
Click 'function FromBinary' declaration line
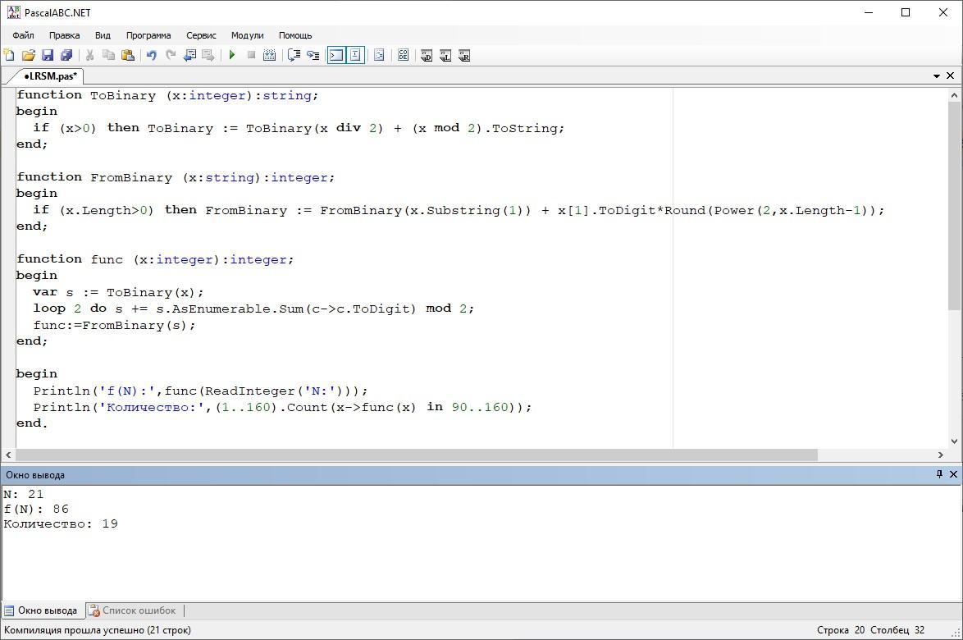[x=176, y=177]
